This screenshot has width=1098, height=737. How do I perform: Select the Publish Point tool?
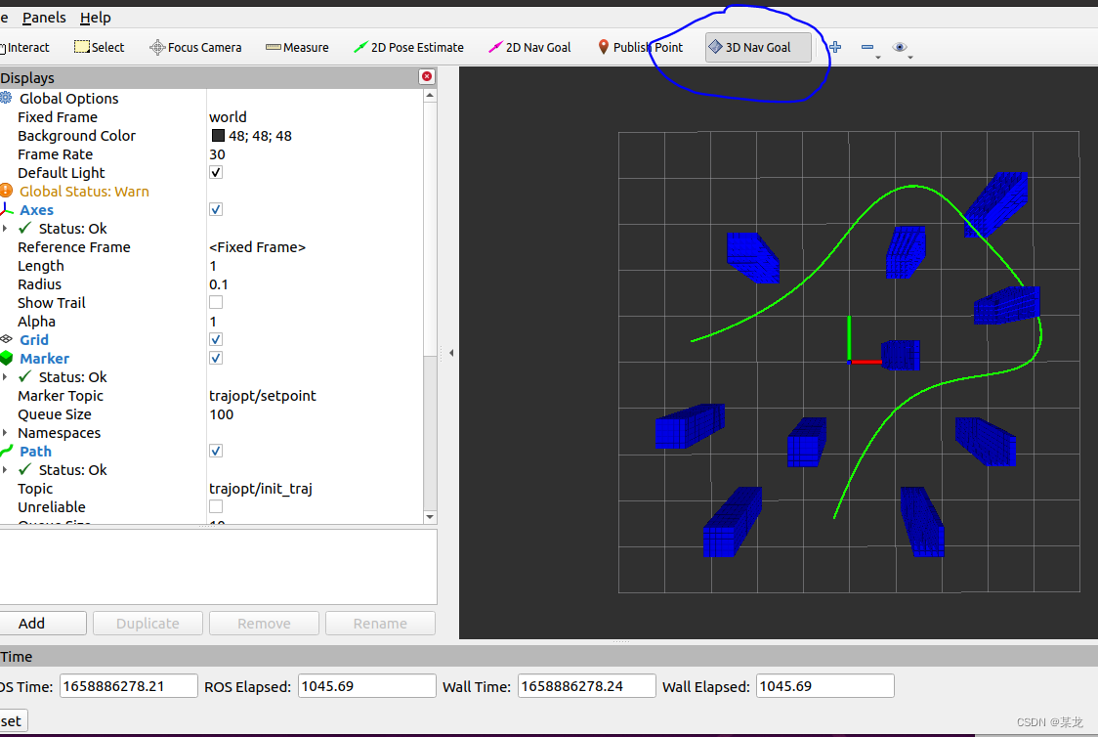point(640,46)
